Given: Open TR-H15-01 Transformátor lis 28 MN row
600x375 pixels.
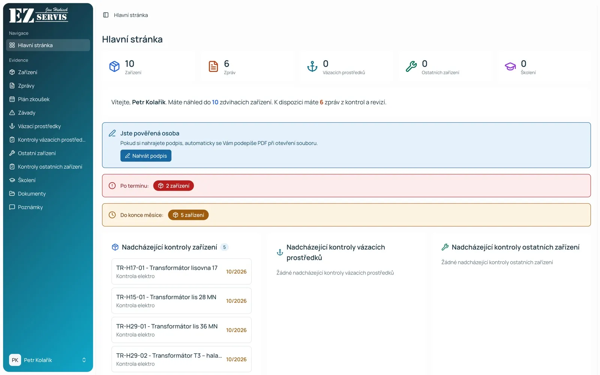Looking at the screenshot, I should pyautogui.click(x=181, y=301).
